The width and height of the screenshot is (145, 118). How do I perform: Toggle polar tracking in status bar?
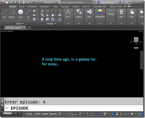pyautogui.click(x=80, y=114)
